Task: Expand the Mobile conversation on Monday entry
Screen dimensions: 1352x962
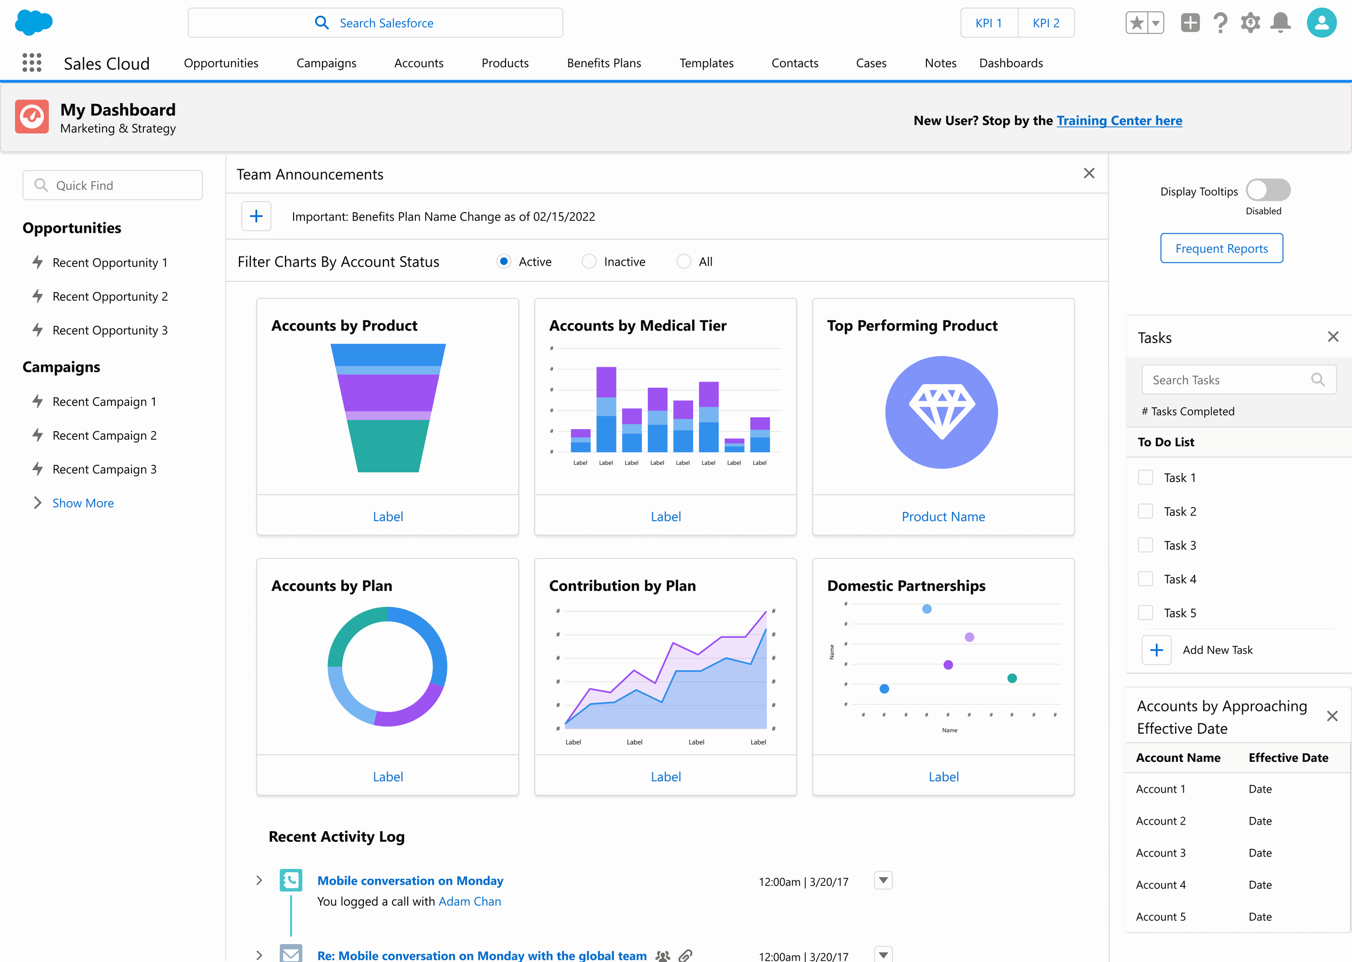Action: 259,880
